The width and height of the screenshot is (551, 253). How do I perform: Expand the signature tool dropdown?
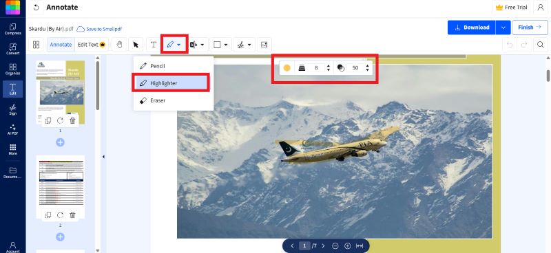(249, 45)
